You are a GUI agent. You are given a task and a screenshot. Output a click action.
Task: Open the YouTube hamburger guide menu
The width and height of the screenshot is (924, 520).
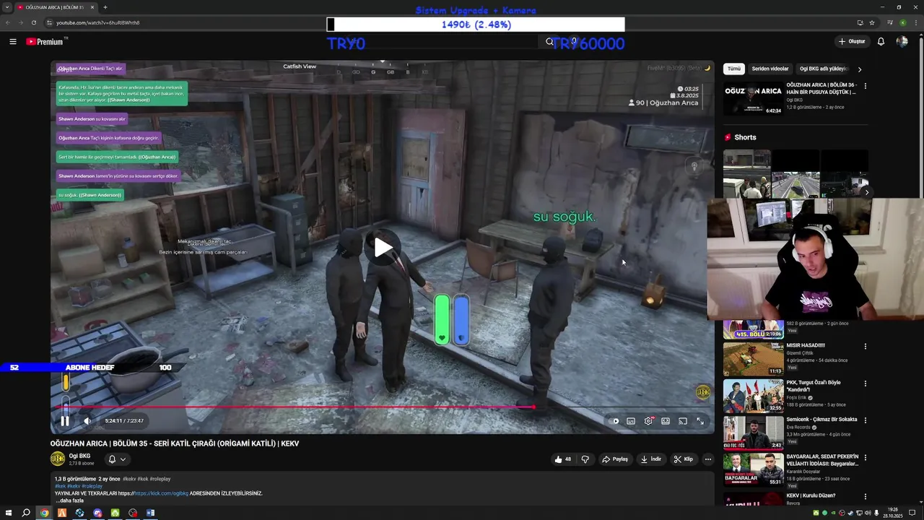(12, 41)
